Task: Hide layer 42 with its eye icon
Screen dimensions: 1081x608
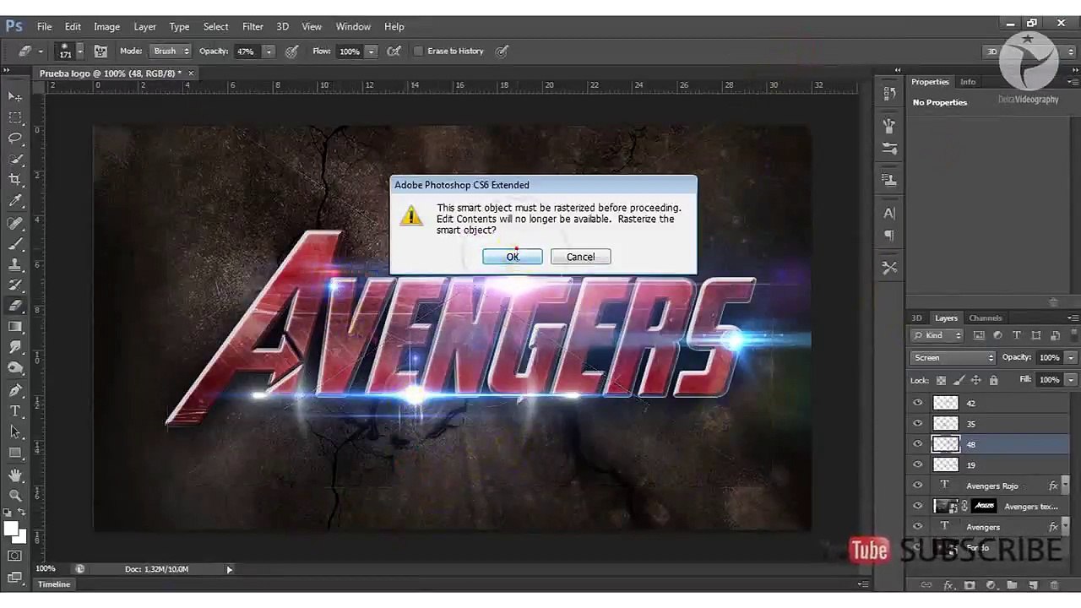Action: coord(918,403)
